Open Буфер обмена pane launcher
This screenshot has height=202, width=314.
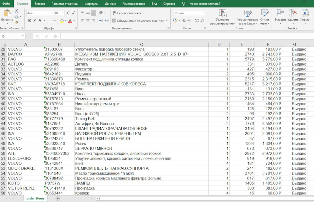pyautogui.click(x=23, y=28)
